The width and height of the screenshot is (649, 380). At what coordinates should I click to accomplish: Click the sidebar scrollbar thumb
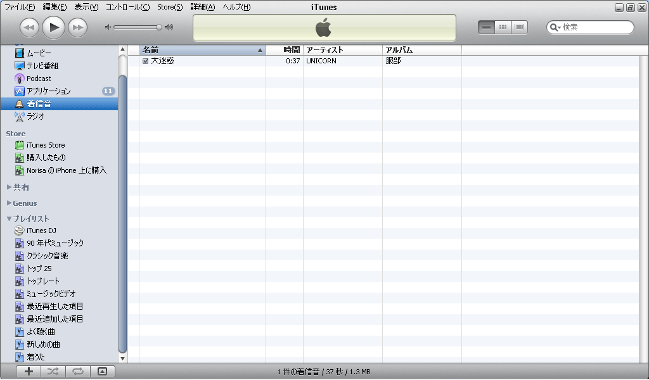tap(122, 214)
